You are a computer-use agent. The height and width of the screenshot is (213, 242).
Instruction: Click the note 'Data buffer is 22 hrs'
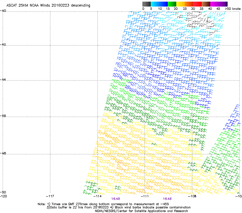pyautogui.click(x=67, y=207)
